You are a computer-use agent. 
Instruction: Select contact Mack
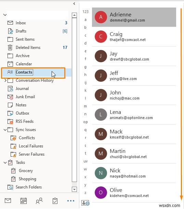[x=134, y=134]
